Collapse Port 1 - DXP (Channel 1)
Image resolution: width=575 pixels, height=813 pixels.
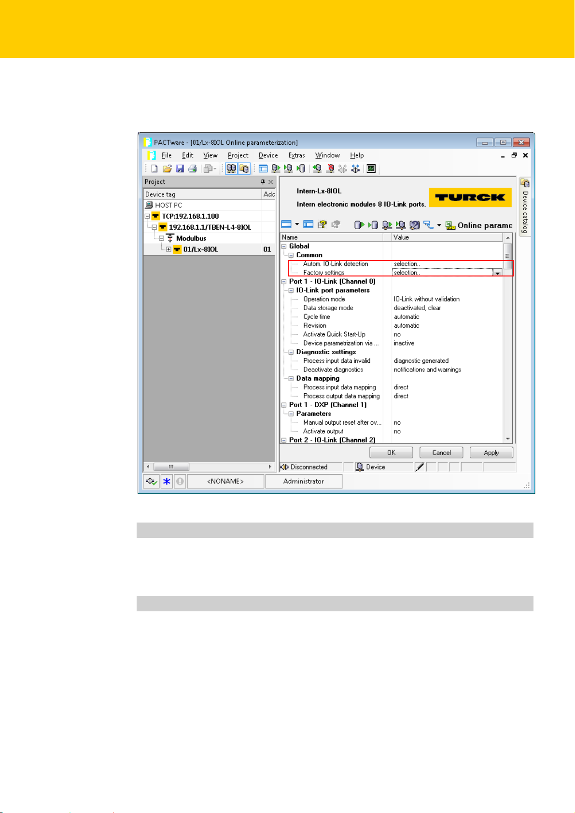coord(284,405)
